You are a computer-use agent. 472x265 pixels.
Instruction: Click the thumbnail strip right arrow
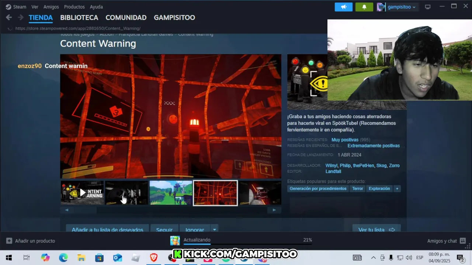click(274, 210)
